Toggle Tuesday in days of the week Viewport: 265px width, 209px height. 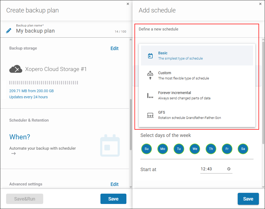[179, 149]
